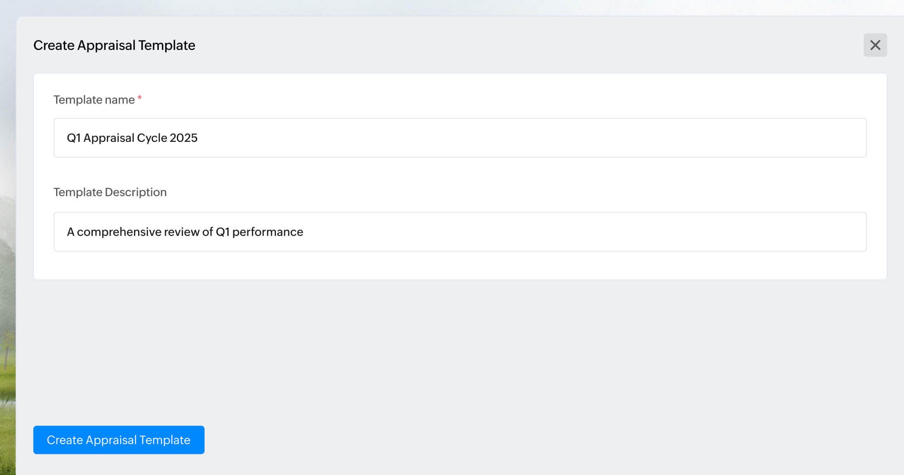Click the "Template name" field label

coord(94,100)
